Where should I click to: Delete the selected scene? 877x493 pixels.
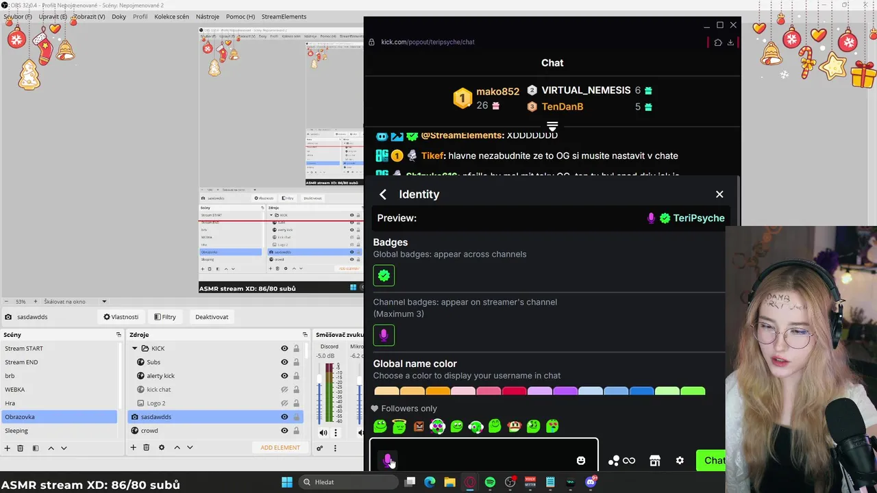pyautogui.click(x=21, y=448)
